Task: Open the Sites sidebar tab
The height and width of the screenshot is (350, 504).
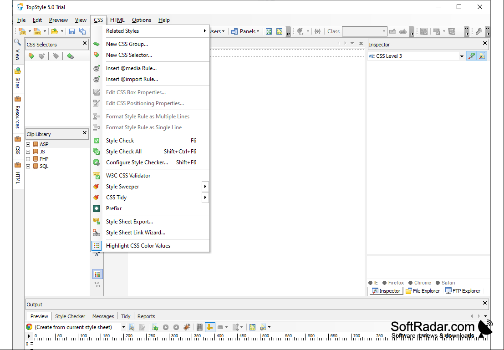Action: [x=18, y=78]
